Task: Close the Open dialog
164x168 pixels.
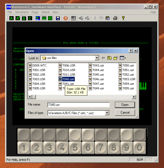Action: point(136,51)
